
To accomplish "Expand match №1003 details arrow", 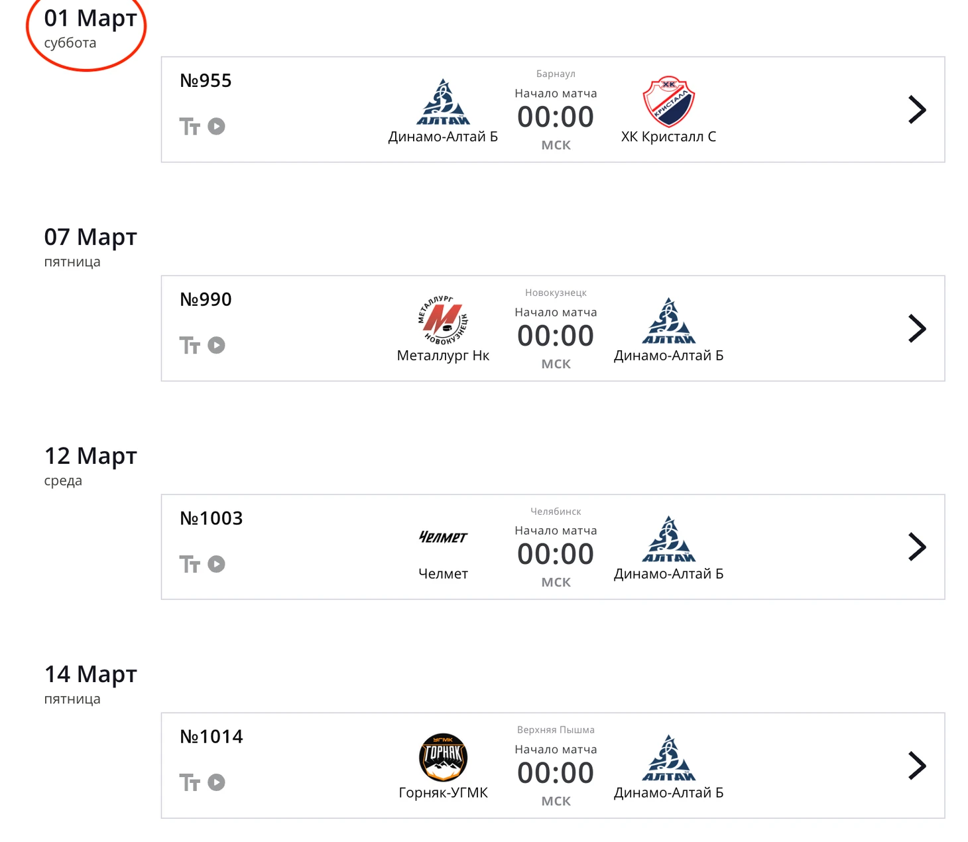I will pyautogui.click(x=916, y=547).
